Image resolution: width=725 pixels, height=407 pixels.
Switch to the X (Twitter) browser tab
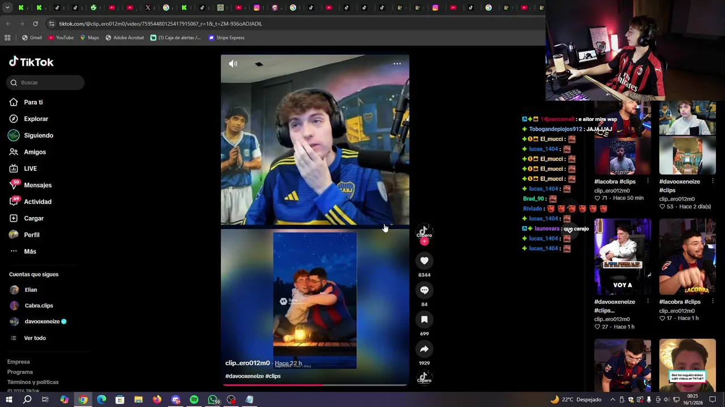(x=148, y=7)
